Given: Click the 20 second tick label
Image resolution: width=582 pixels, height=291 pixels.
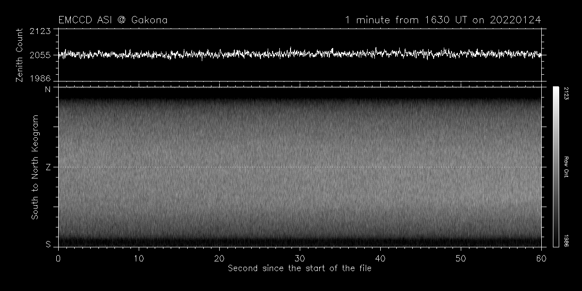Looking at the screenshot, I should [219, 258].
